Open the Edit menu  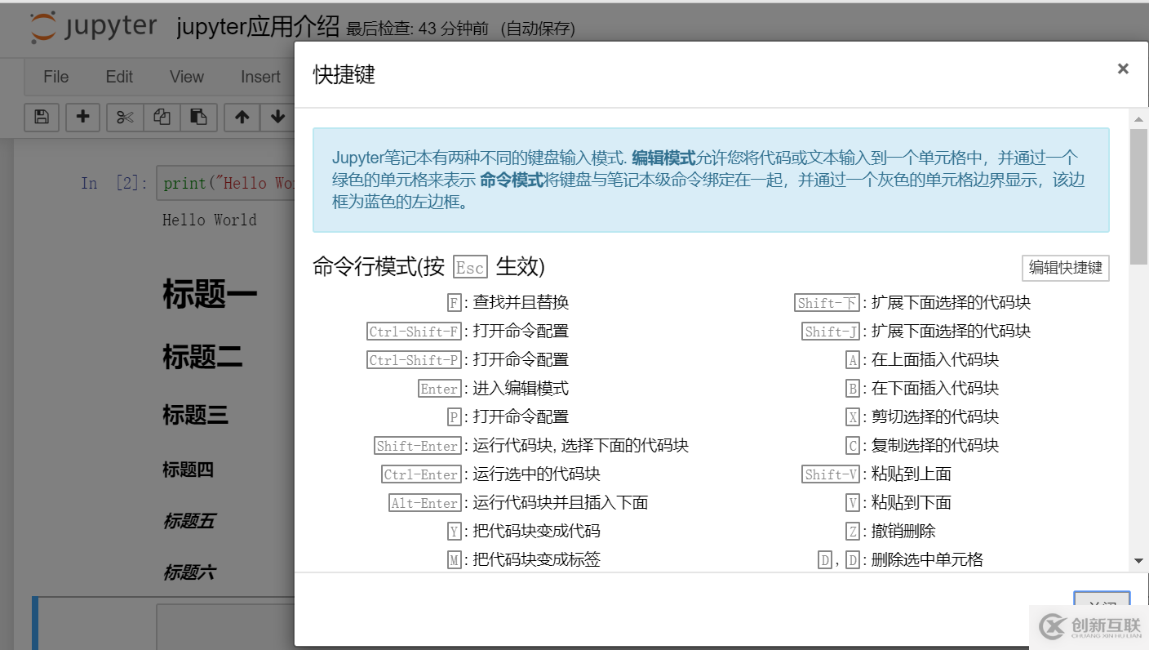pyautogui.click(x=119, y=77)
